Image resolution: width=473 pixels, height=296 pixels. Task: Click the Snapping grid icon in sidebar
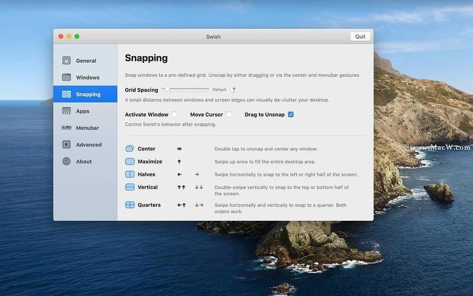click(x=66, y=94)
